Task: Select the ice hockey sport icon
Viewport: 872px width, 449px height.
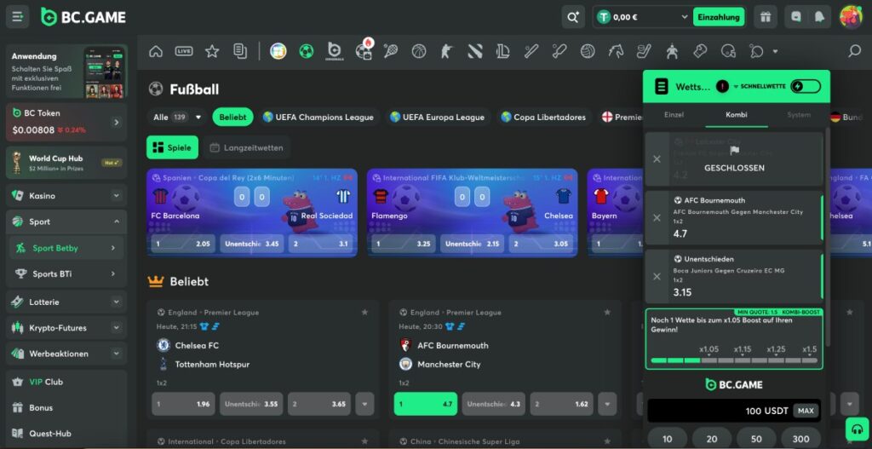Action: (x=644, y=52)
